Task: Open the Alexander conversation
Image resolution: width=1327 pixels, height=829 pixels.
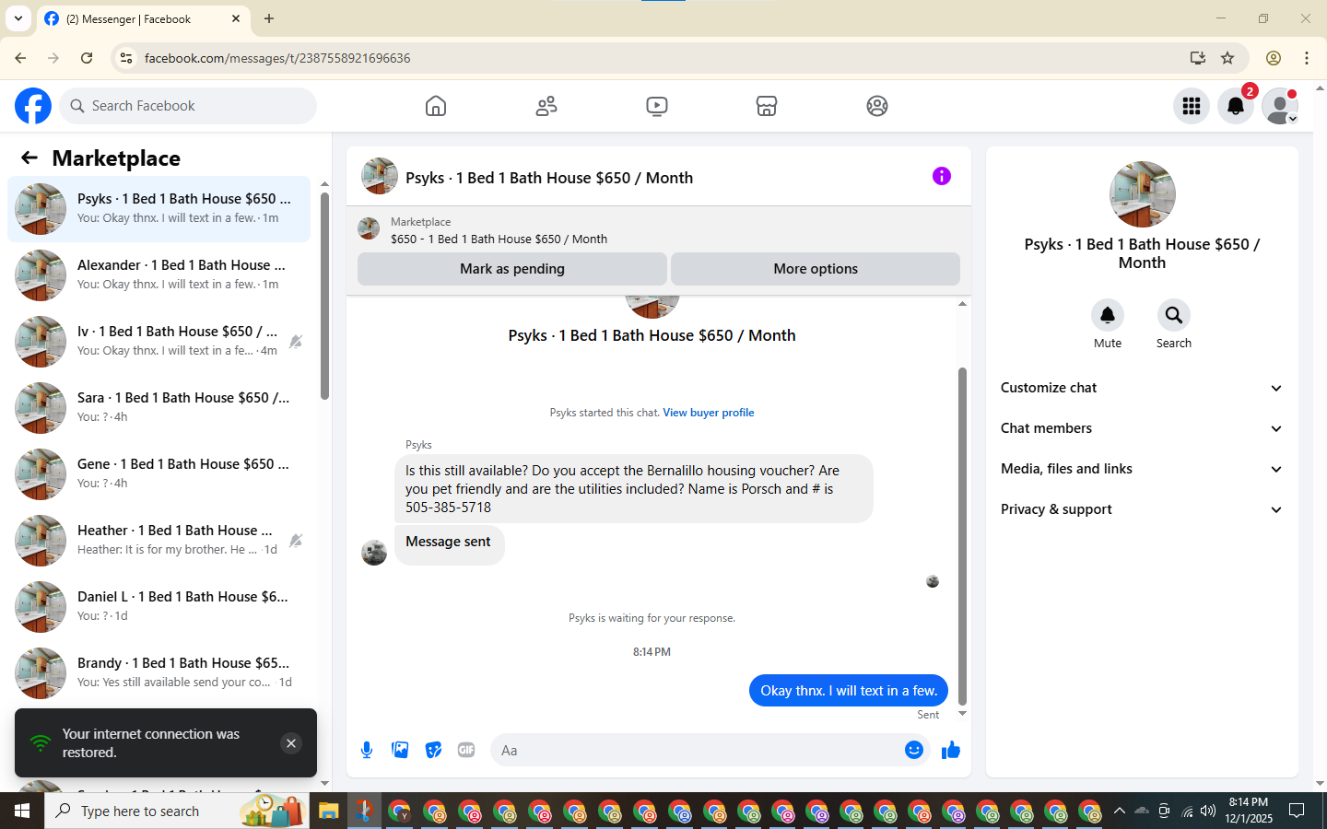Action: tap(159, 275)
